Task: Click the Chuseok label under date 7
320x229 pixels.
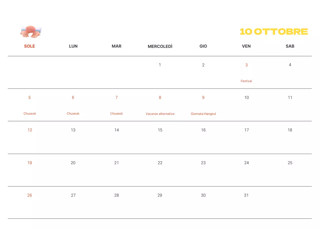Action: [116, 113]
